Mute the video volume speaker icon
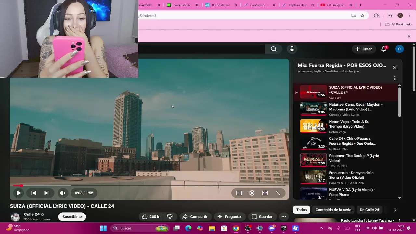Screen dimensions: 416x234 click(62, 193)
